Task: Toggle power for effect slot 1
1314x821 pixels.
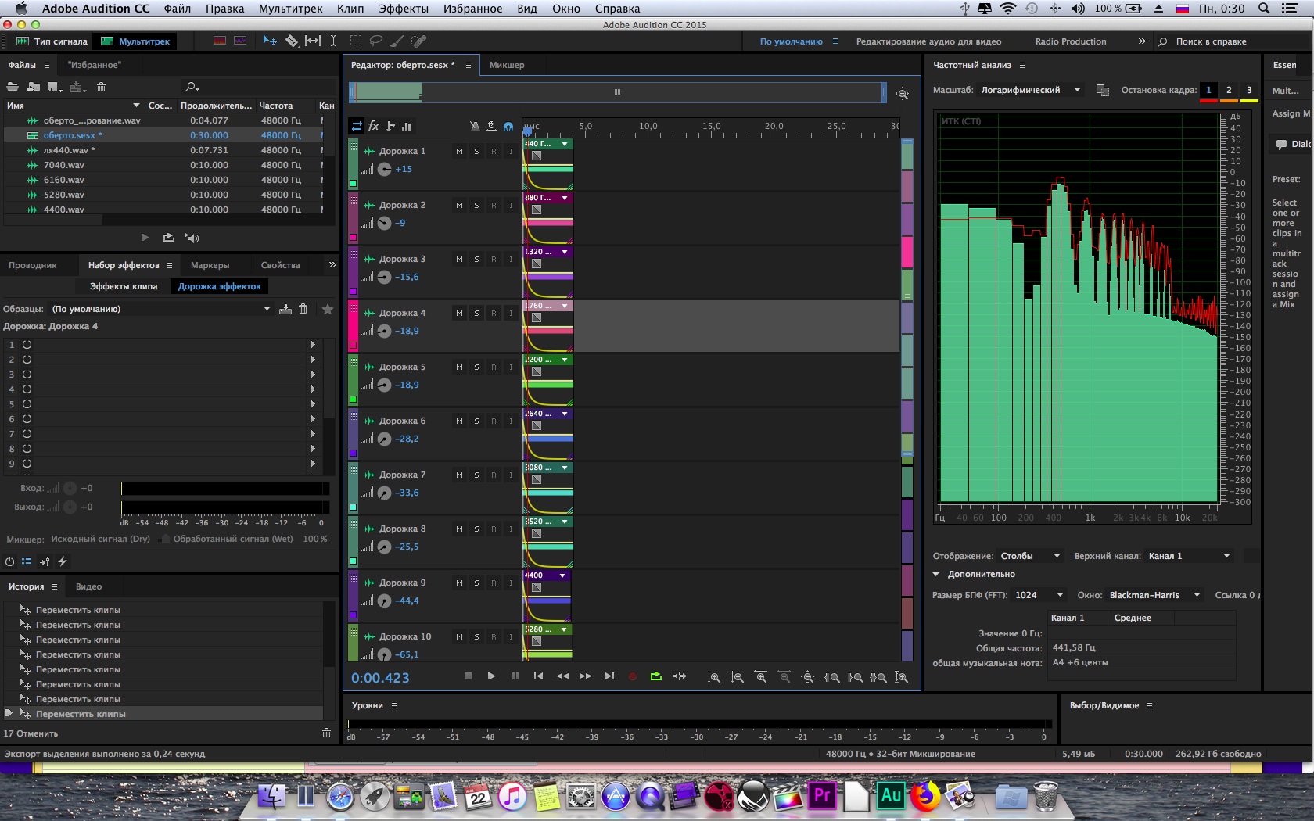Action: coord(27,344)
